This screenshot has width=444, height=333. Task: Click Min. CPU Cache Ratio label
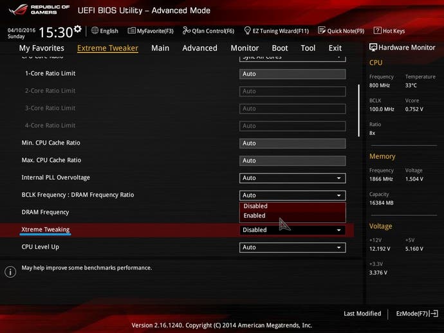tap(51, 143)
